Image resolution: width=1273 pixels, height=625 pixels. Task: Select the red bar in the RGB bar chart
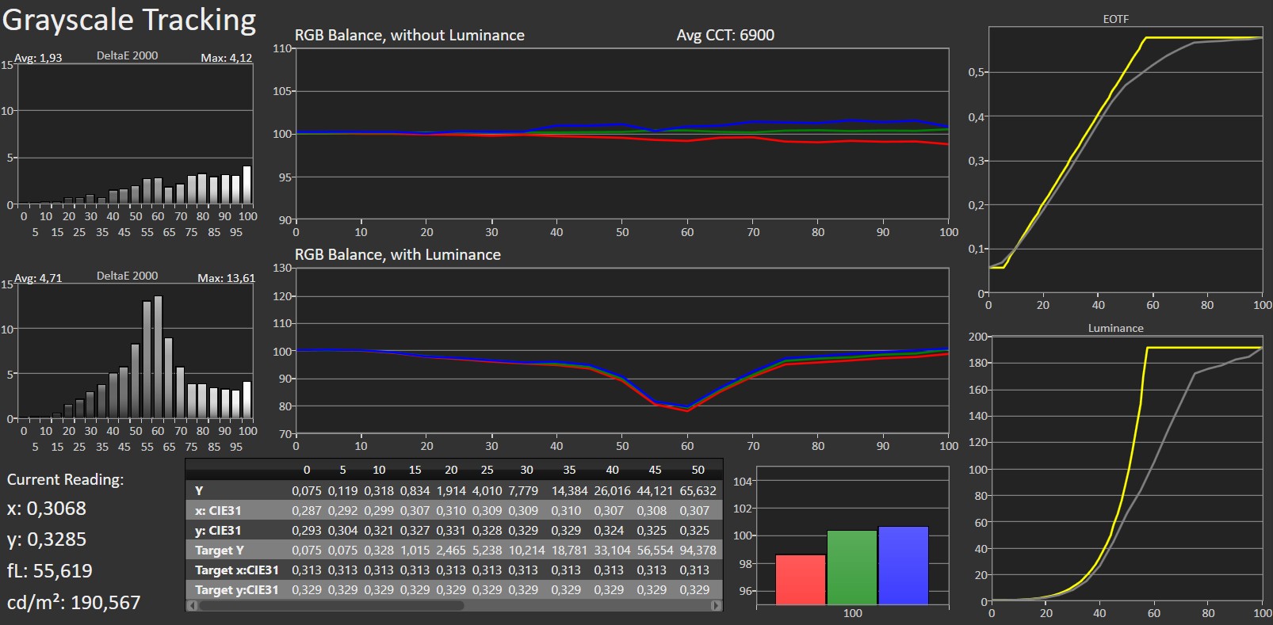[800, 579]
